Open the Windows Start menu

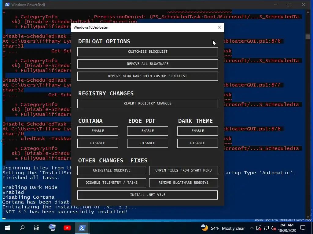coord(7,228)
